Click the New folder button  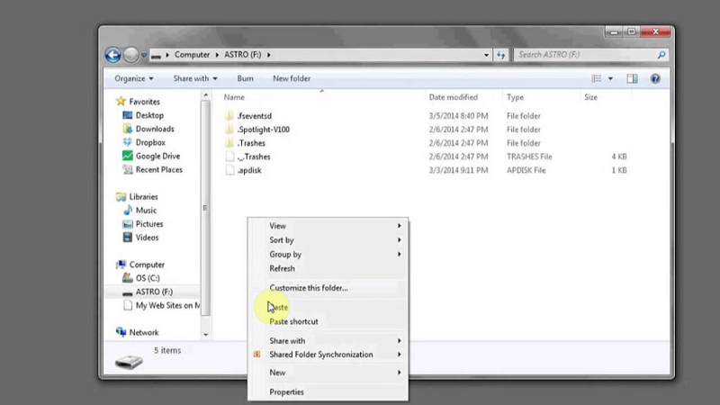292,78
